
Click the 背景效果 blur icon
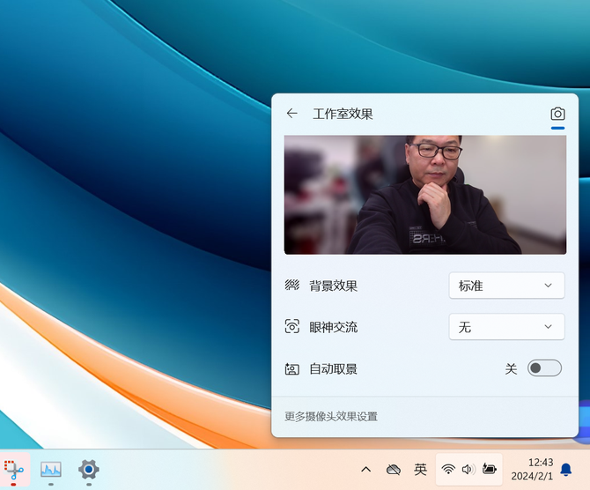(292, 286)
